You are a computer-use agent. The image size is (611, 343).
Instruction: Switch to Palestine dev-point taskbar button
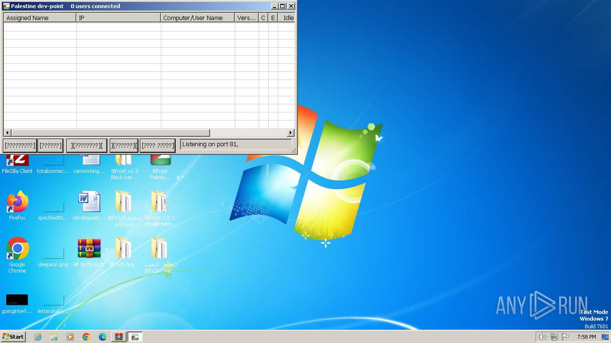click(135, 337)
